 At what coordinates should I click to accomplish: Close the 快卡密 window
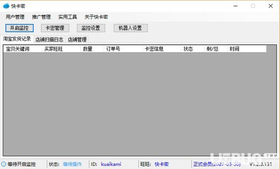point(271,6)
